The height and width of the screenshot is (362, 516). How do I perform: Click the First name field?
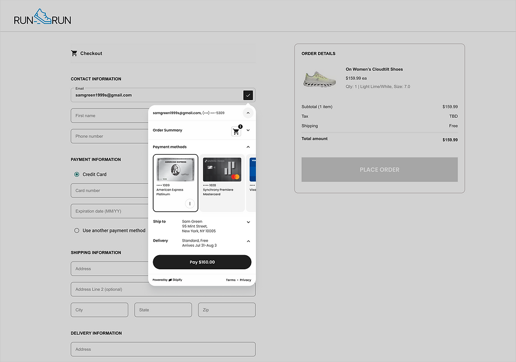[x=110, y=116]
